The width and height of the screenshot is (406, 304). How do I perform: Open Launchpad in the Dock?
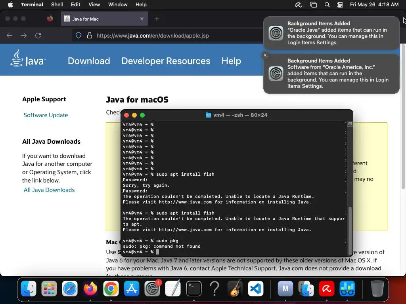(x=49, y=289)
